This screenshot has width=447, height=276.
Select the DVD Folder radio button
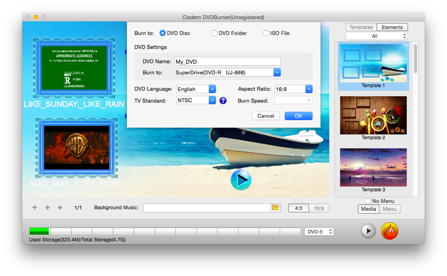coord(214,33)
